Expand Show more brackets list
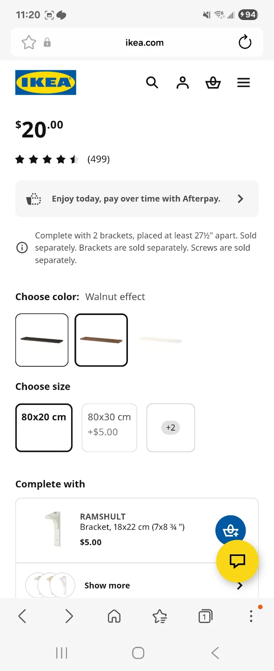This screenshot has width=274, height=671. tap(137, 586)
